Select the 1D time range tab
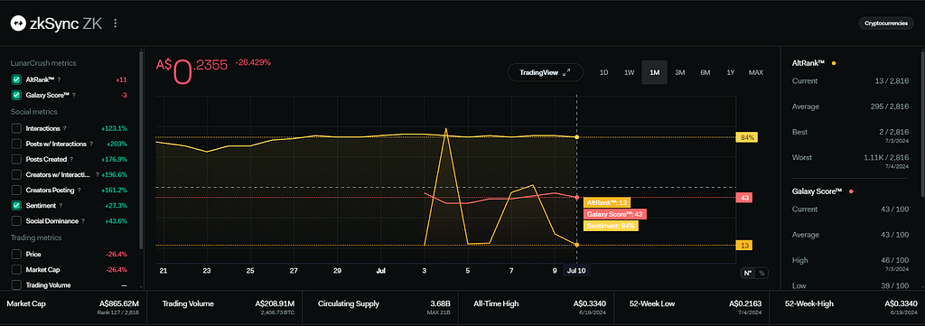 (x=604, y=72)
